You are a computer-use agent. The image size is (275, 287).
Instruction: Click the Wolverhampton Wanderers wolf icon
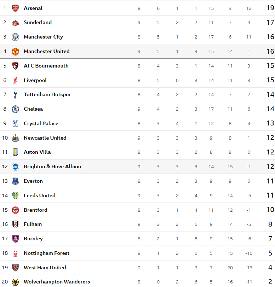pos(15,282)
